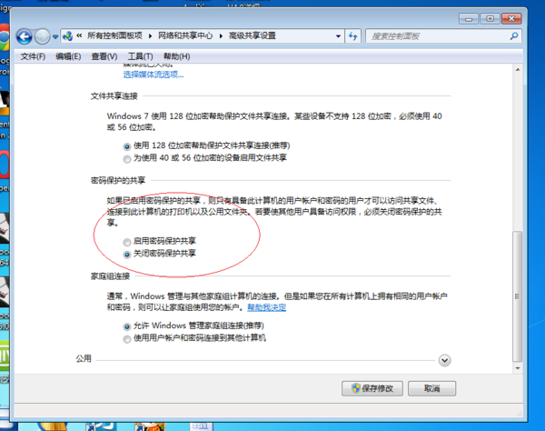Click the vertical scrollbar thumb
Viewport: 545px width, 431px height.
click(518, 296)
